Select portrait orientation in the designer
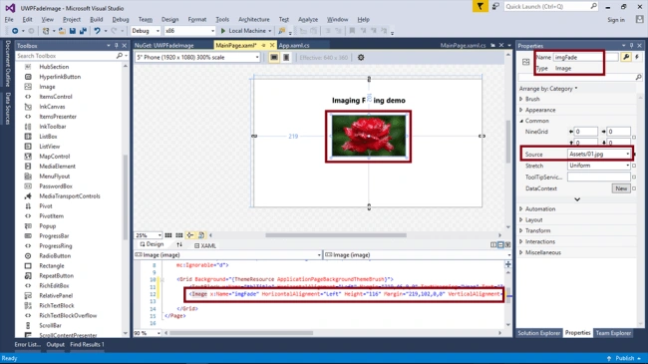 point(286,58)
